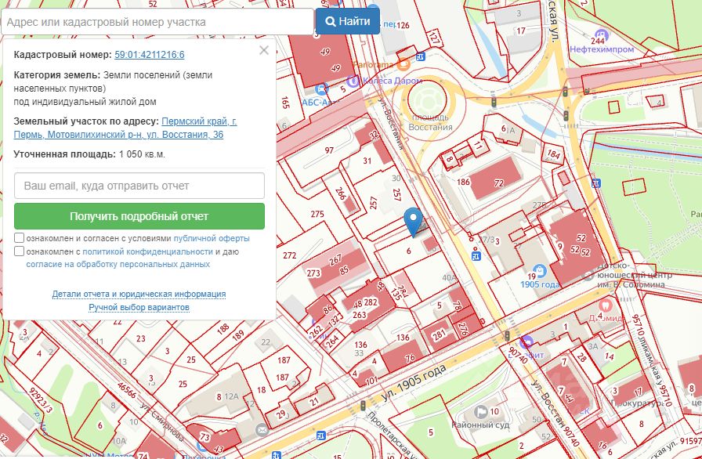Focus the address or cadastral number search field
The width and height of the screenshot is (702, 459).
(x=157, y=22)
